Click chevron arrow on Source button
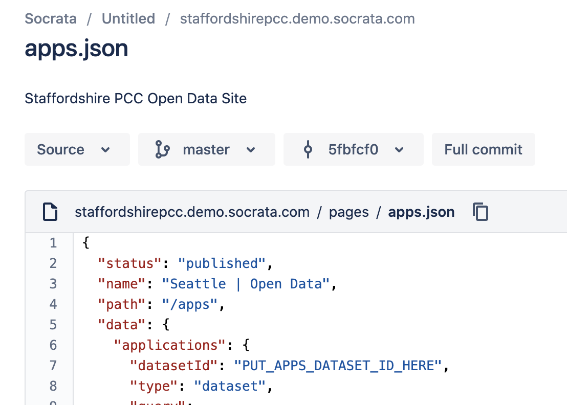Screen dimensions: 567x405 (x=105, y=149)
